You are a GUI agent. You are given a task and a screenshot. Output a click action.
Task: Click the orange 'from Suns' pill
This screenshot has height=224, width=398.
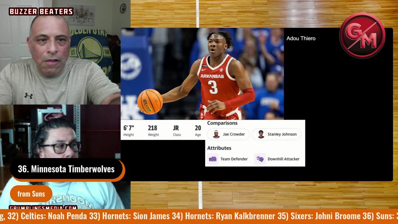31,194
